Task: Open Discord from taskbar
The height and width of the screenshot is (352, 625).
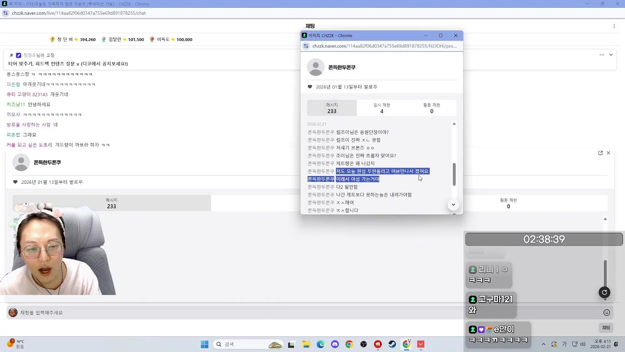Action: (x=334, y=344)
